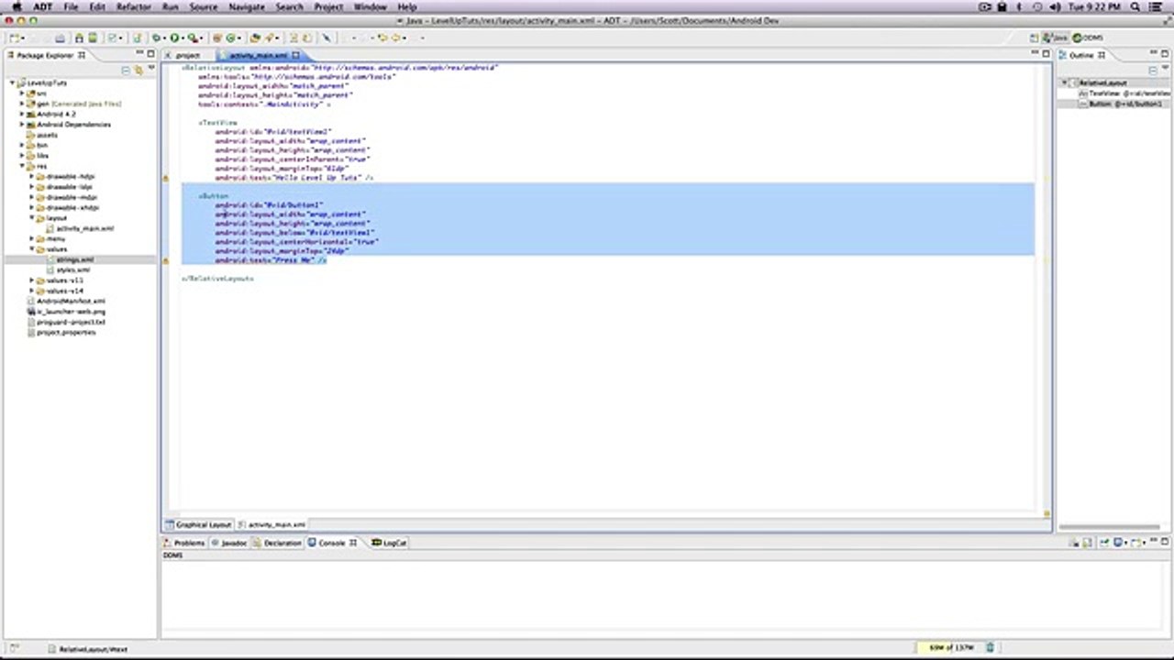Open the Run menu
The image size is (1174, 660).
coord(170,6)
